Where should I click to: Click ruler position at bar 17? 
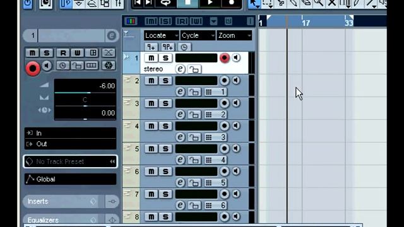pos(306,23)
